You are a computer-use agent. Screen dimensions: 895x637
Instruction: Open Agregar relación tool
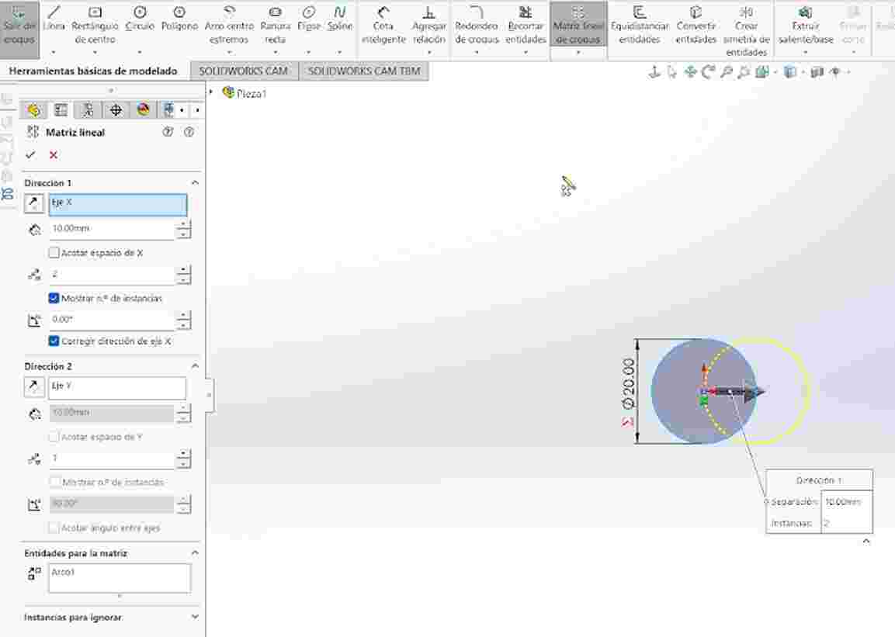pos(428,25)
